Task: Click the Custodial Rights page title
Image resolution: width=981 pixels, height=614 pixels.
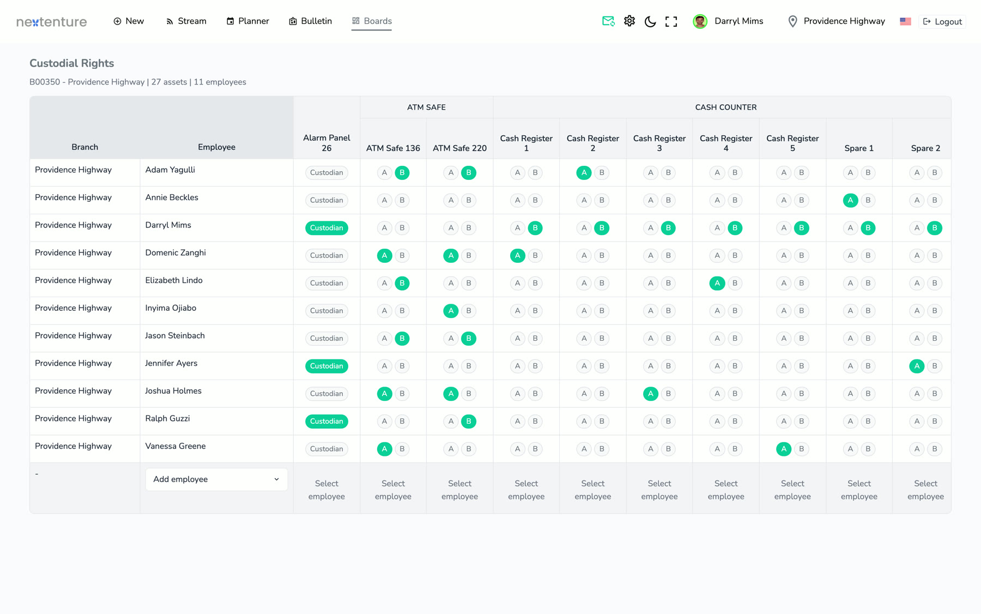Action: (72, 63)
